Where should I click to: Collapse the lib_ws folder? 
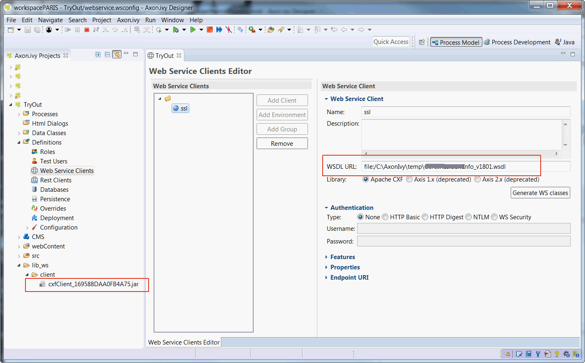(19, 265)
